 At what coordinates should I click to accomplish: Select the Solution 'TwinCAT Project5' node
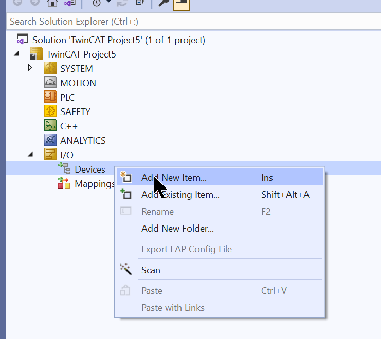coord(119,40)
